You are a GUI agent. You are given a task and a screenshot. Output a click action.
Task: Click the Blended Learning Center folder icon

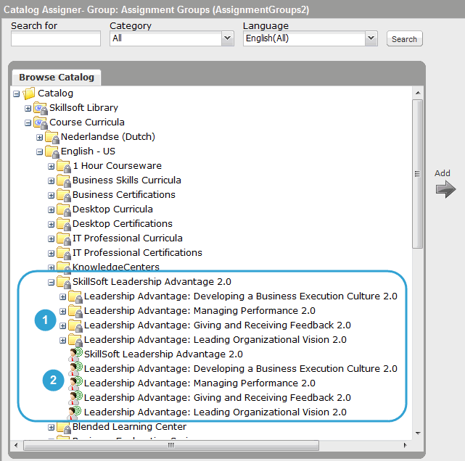click(x=64, y=427)
